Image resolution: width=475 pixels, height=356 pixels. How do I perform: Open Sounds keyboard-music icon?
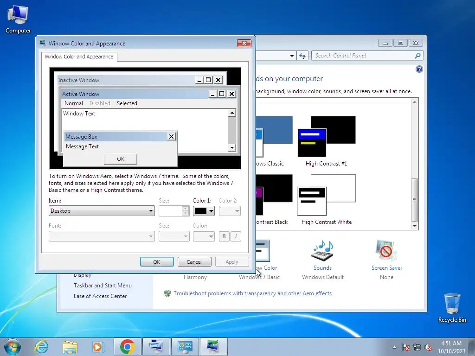pos(323,250)
